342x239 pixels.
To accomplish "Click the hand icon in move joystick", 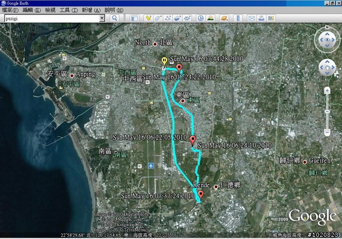I will click(x=327, y=67).
